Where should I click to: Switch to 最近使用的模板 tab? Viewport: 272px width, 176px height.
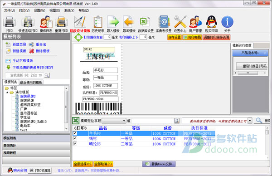(31, 82)
